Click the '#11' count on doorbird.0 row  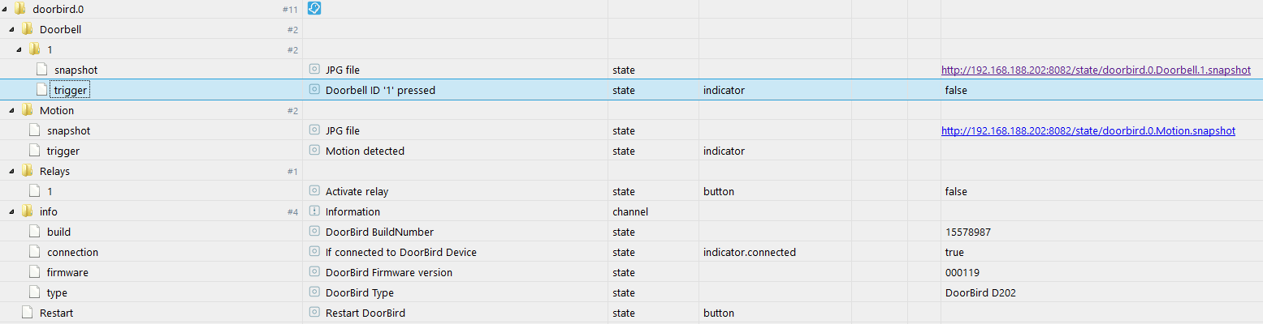pos(290,10)
